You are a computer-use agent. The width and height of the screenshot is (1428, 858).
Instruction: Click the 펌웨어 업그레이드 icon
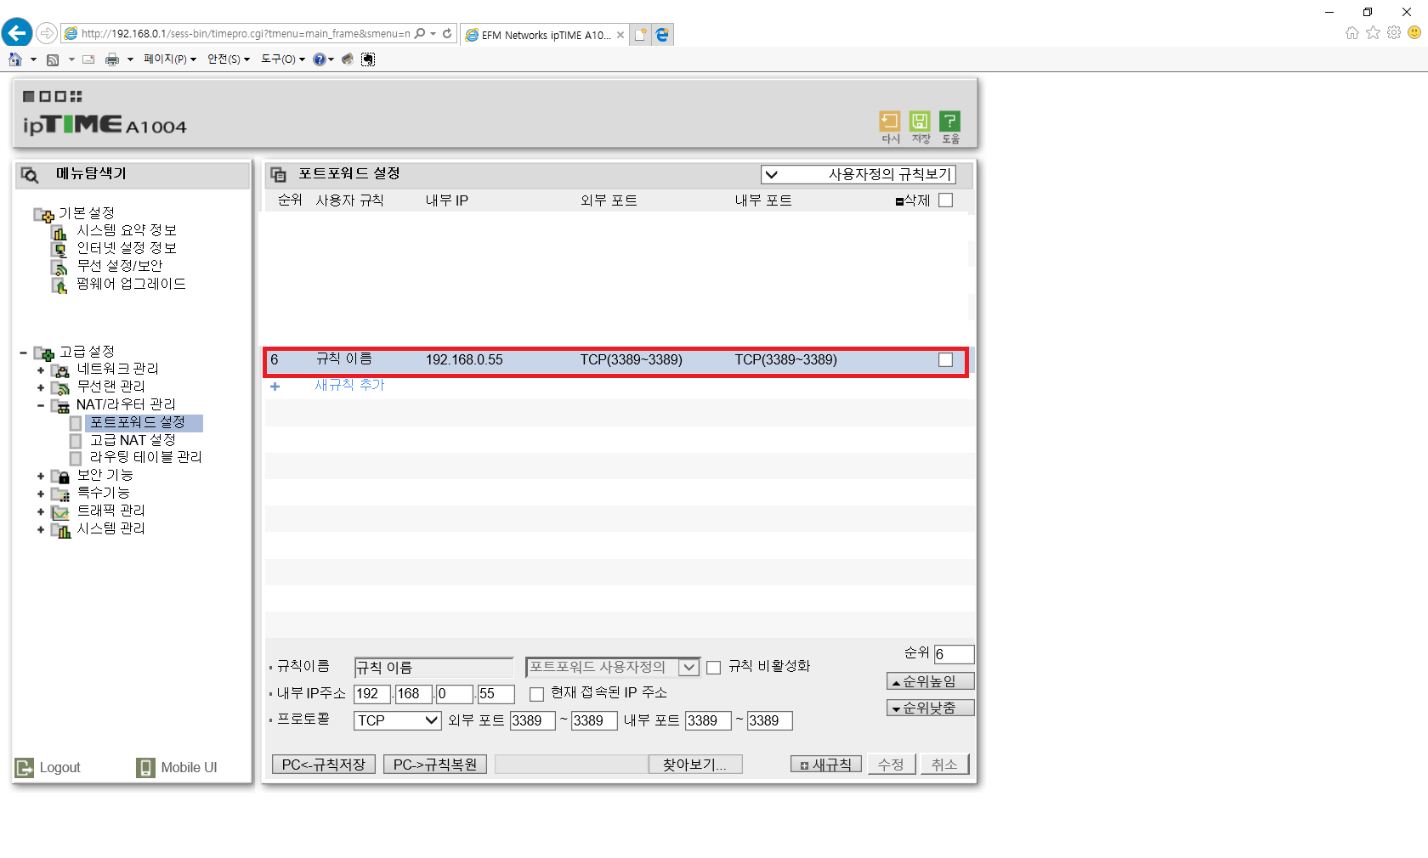click(59, 285)
